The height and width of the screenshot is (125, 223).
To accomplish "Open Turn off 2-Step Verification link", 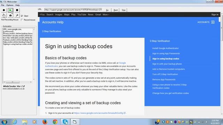I will [x=165, y=74].
